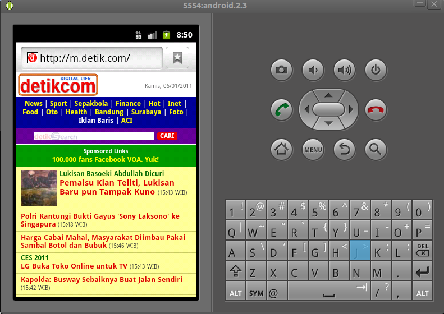Click the Q key
444x314 pixels.
(236, 230)
